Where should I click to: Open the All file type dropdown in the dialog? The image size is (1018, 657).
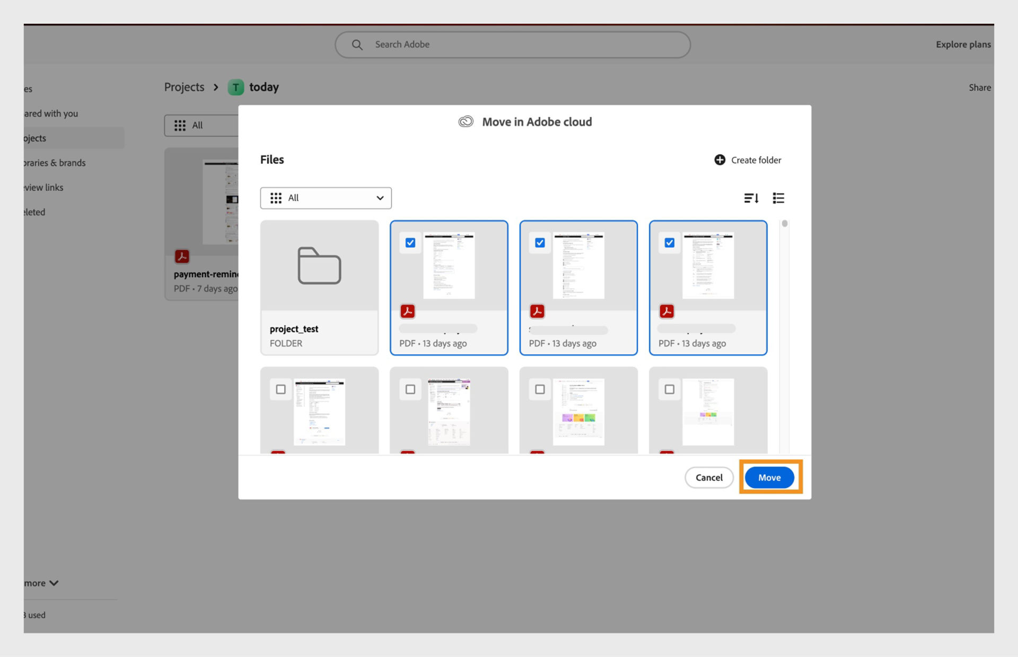point(326,198)
